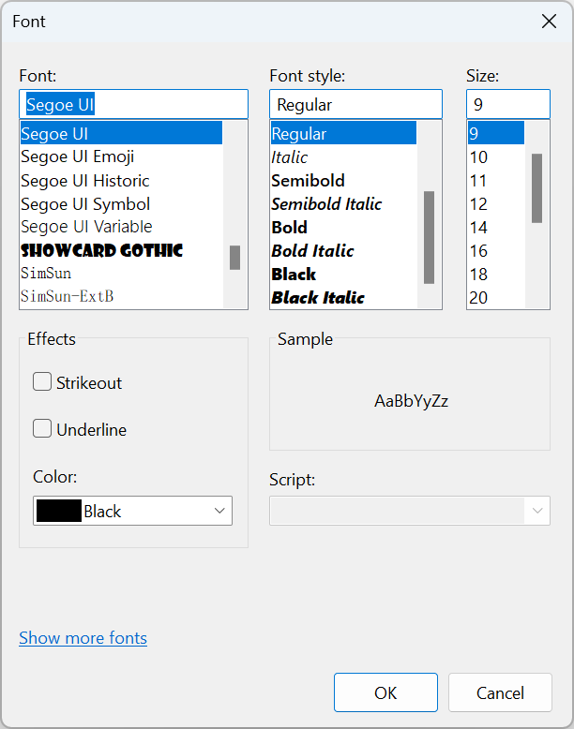Select size 18
Screen dimensions: 574x729
tap(496, 274)
